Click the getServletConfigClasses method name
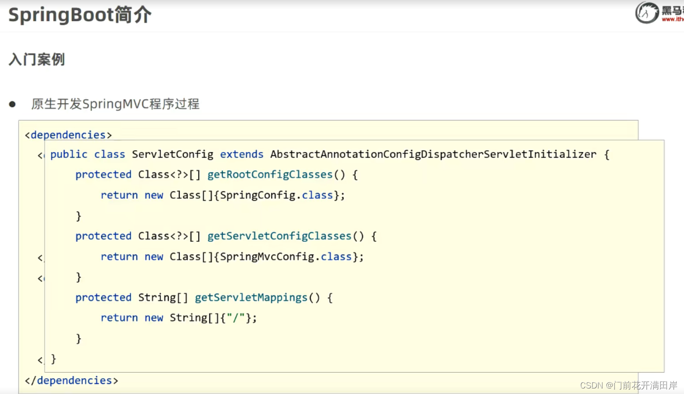The image size is (684, 394). (x=279, y=236)
